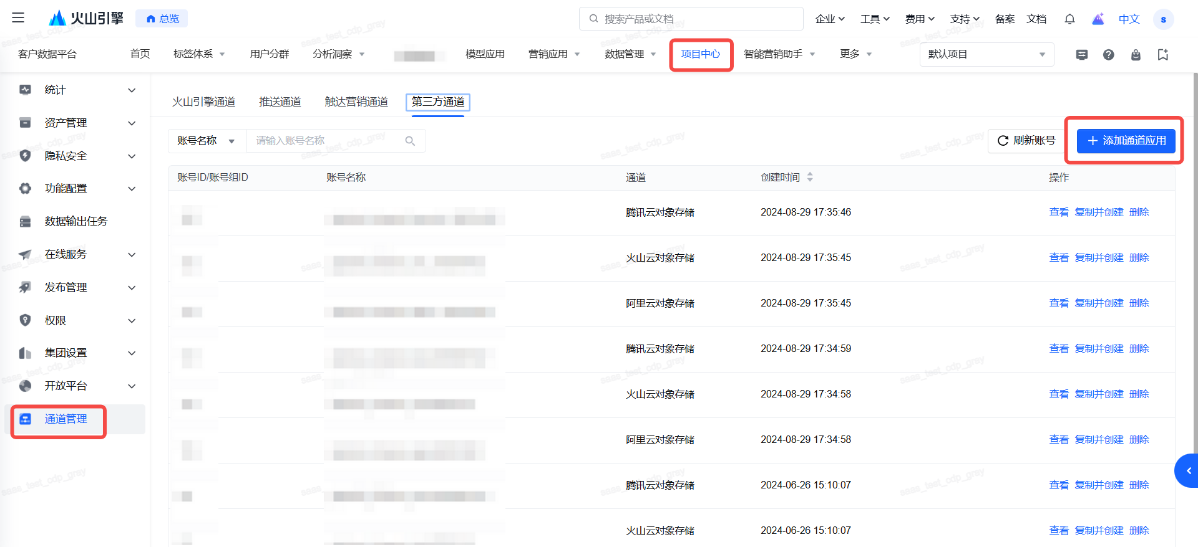Open the 模型应用 navigation item
This screenshot has width=1198, height=547.
pos(485,54)
